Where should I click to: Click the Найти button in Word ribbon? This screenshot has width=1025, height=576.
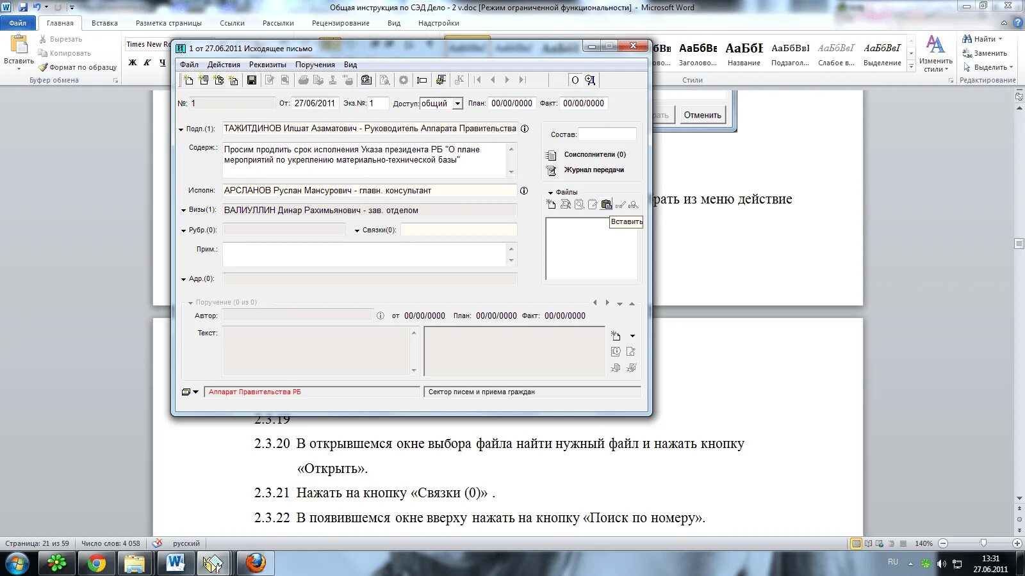[982, 39]
